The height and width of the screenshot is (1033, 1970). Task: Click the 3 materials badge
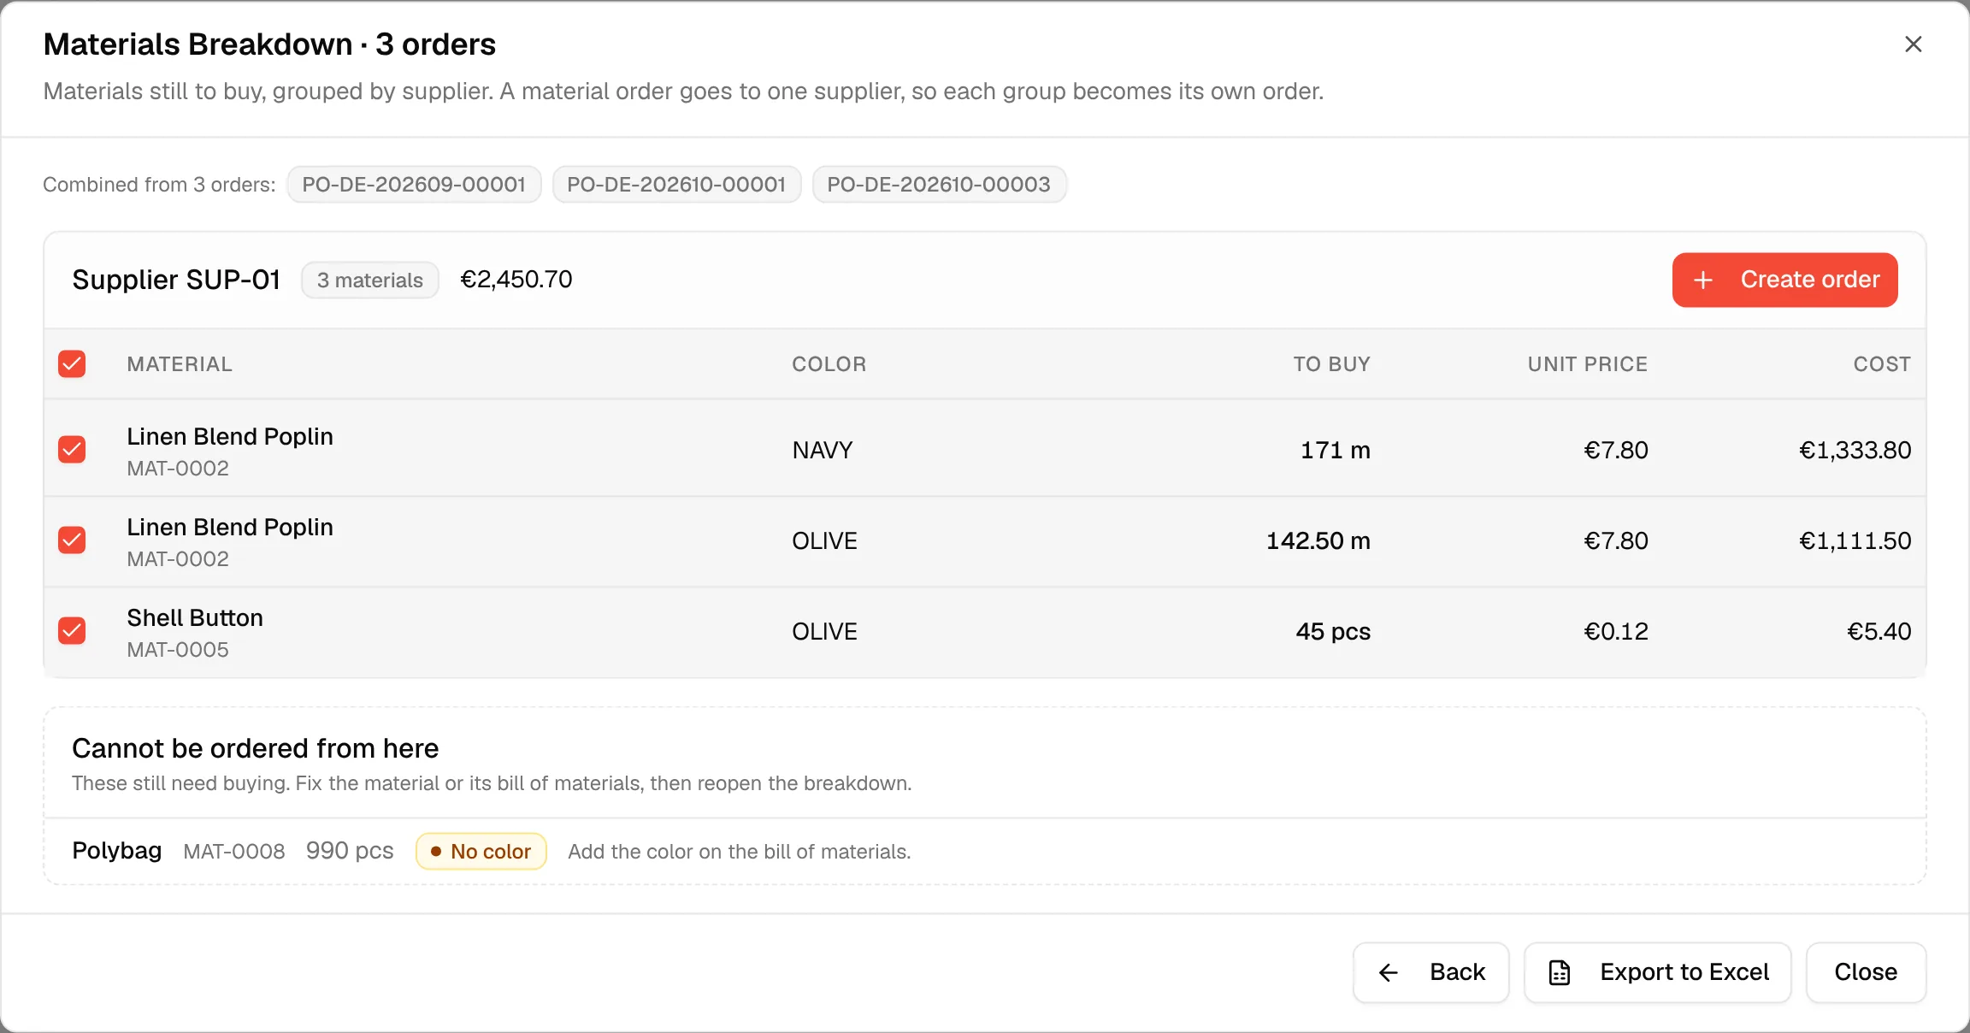[x=370, y=280]
